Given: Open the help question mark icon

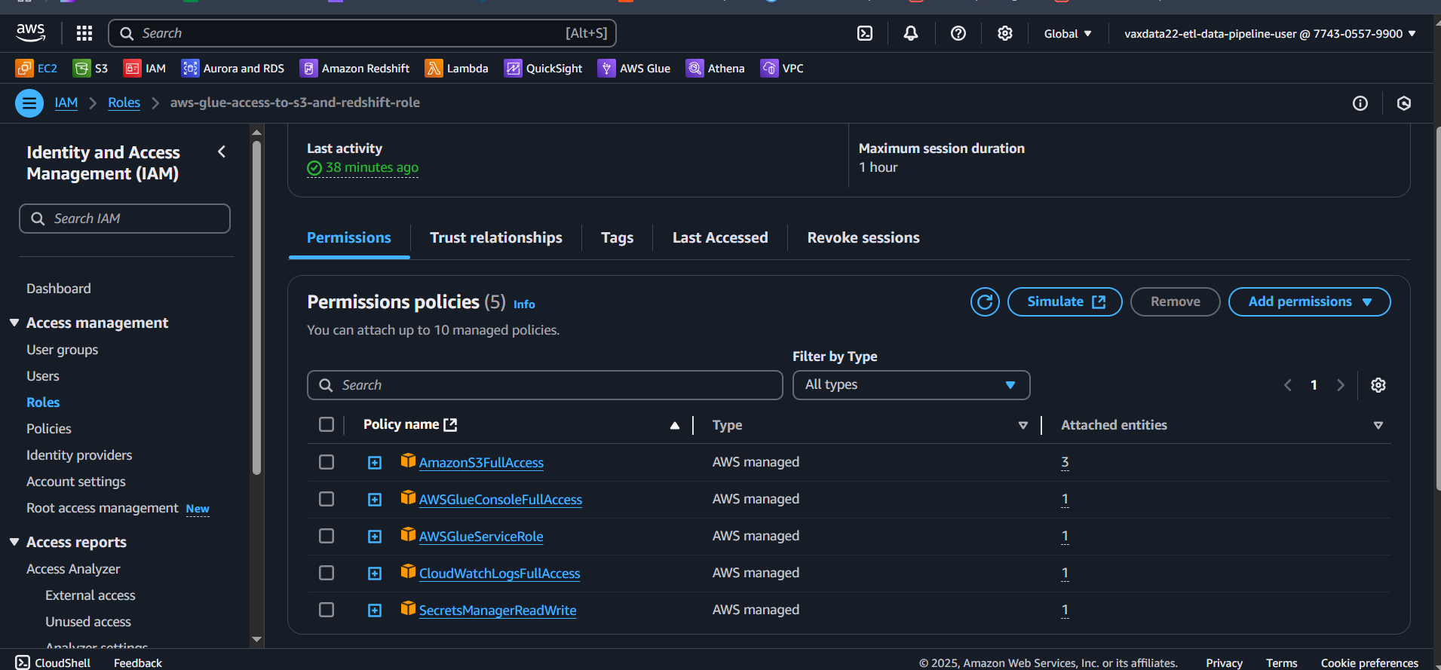Looking at the screenshot, I should [958, 33].
